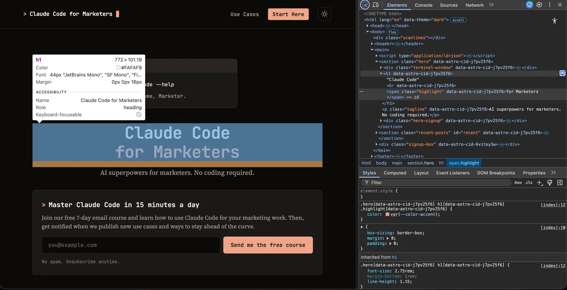Activate the inspect element picker icon
The image size is (567, 290).
pyautogui.click(x=365, y=5)
